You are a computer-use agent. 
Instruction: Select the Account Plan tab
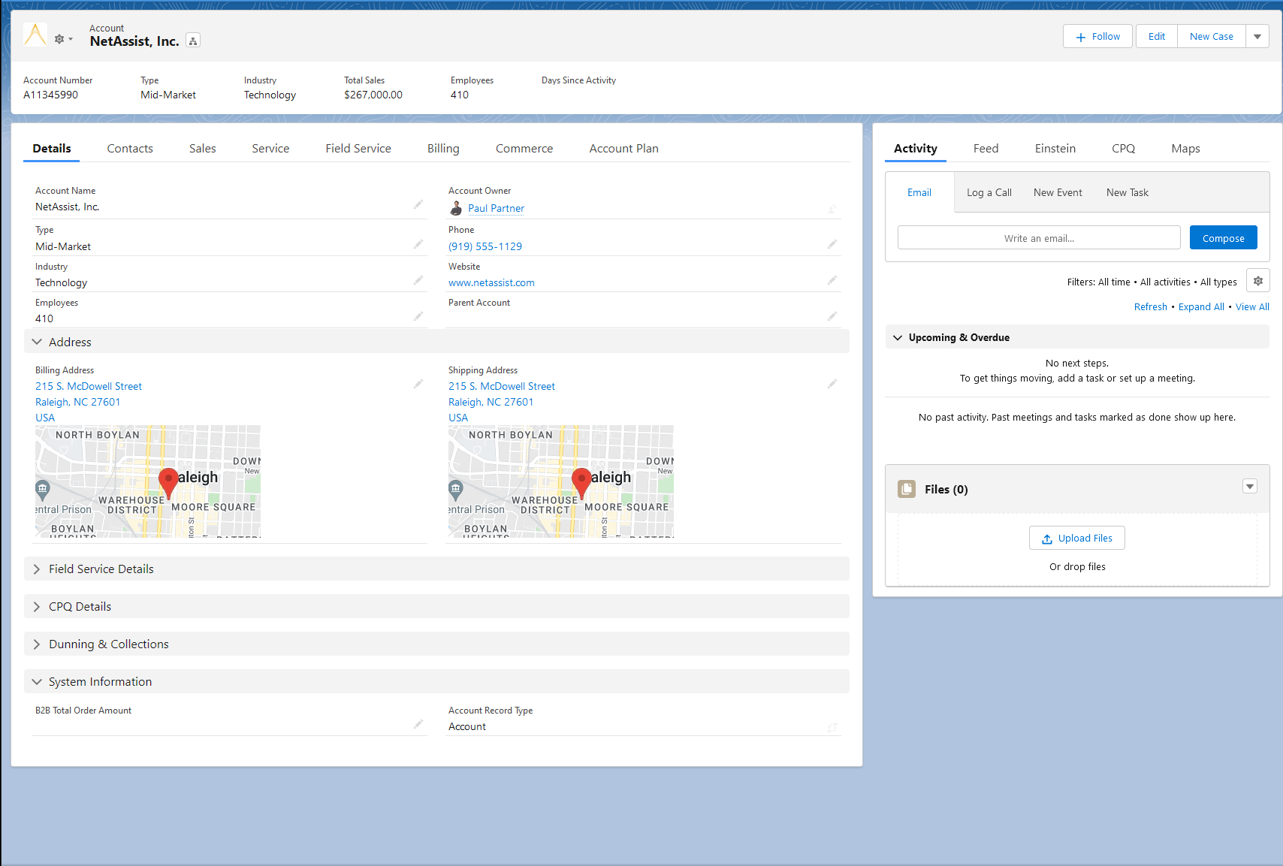tap(623, 149)
